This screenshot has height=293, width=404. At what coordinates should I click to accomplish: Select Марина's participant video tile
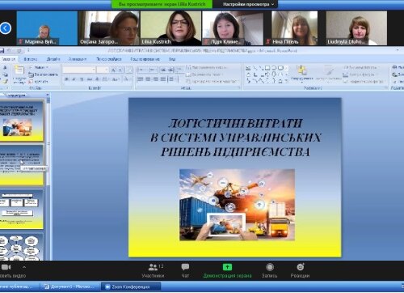[x=47, y=28]
